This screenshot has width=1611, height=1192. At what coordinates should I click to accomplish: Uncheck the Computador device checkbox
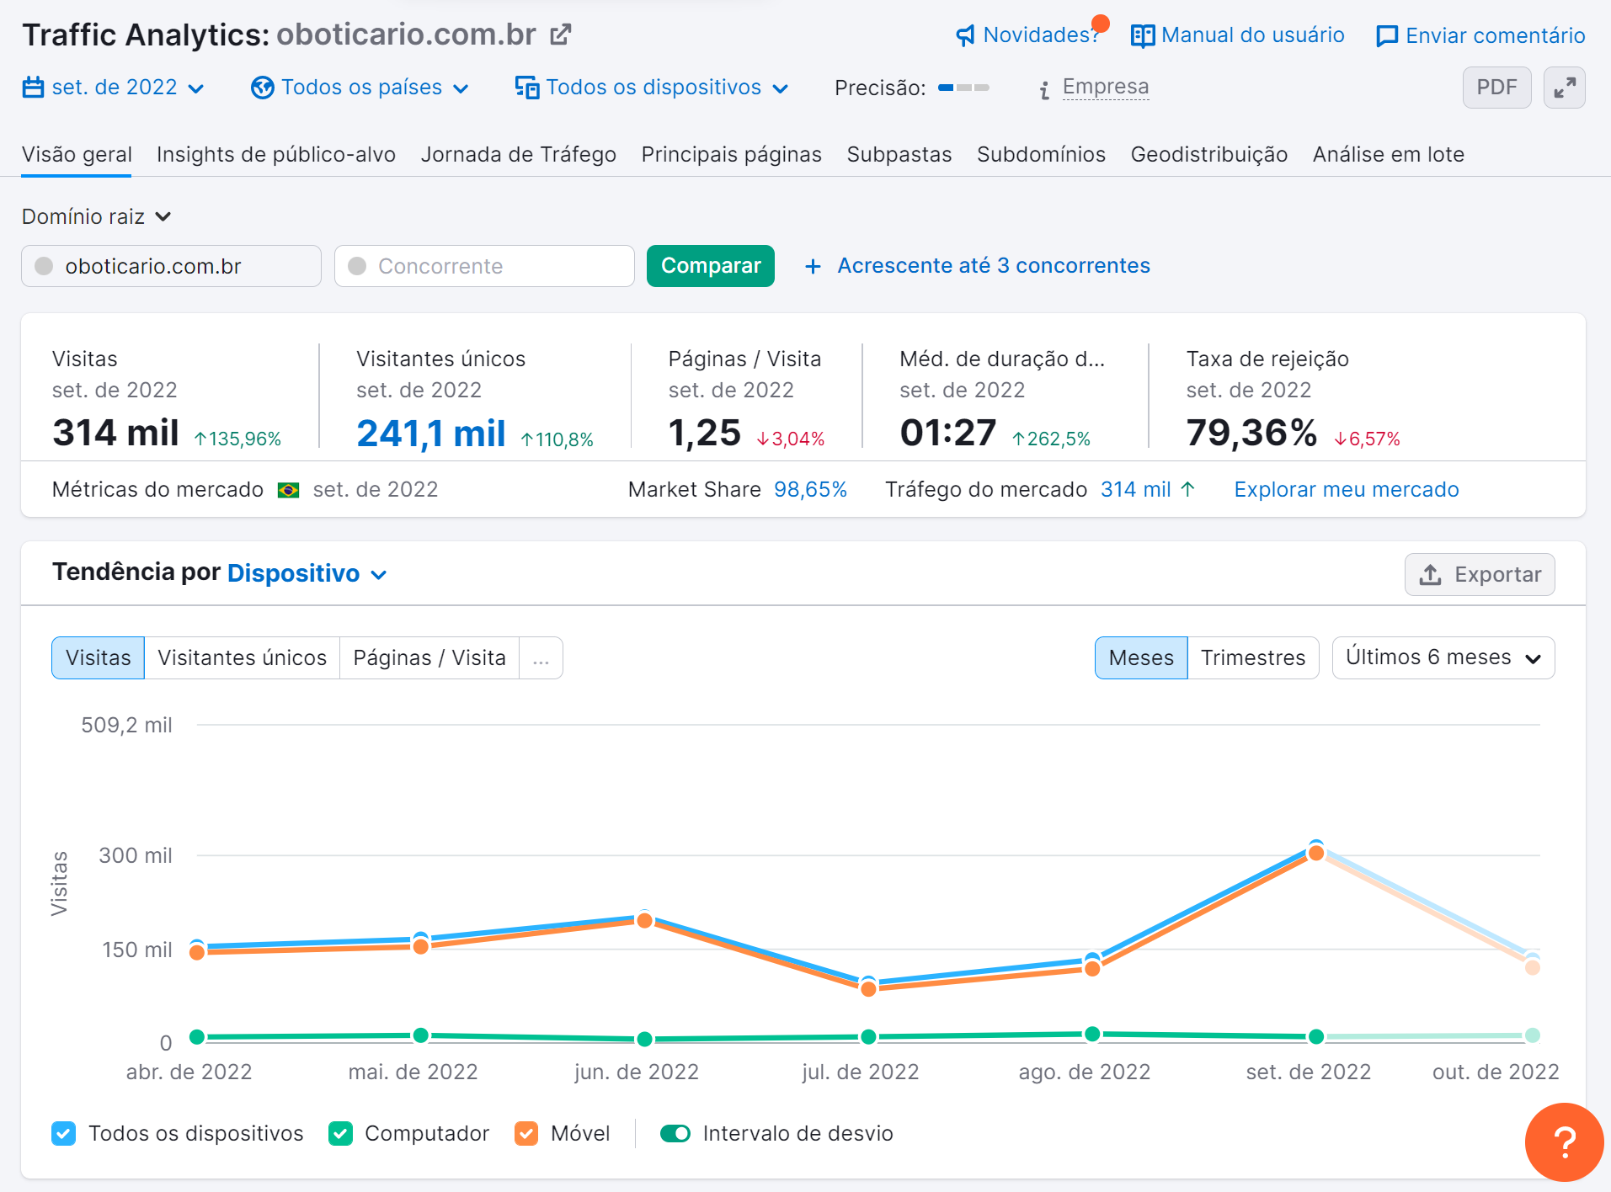click(340, 1133)
